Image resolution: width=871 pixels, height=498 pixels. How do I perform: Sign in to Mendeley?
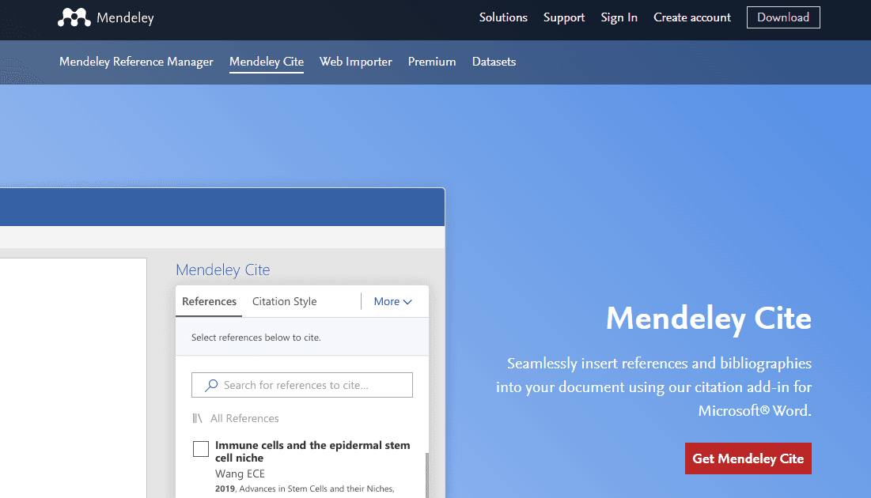tap(619, 17)
